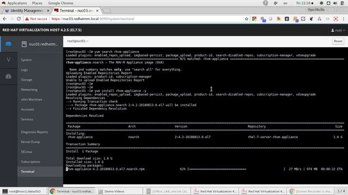Open the en keyboard layout indicator
This screenshot has height=195, width=348.
(x=285, y=3)
